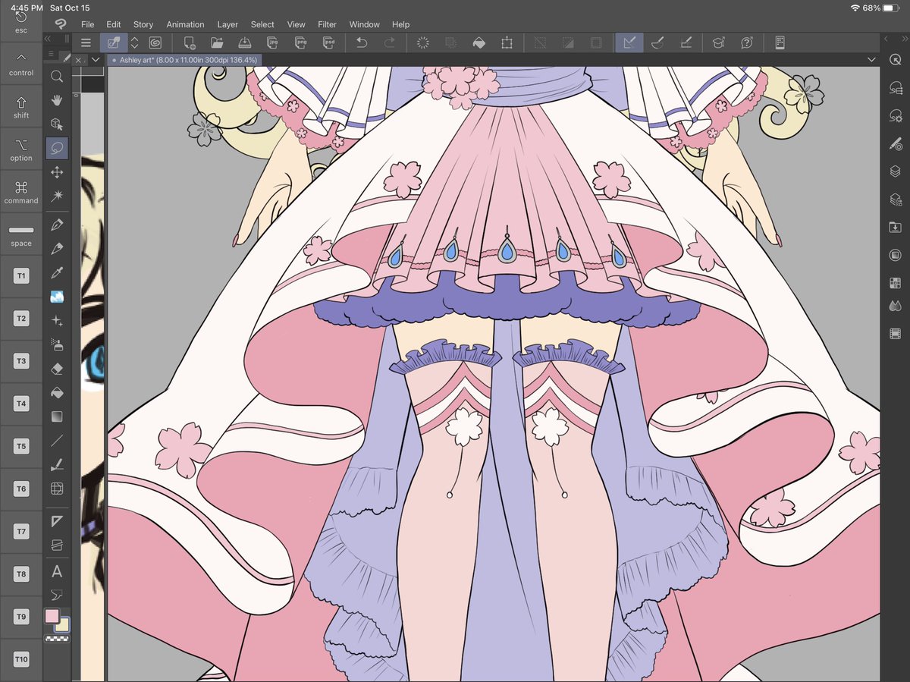The width and height of the screenshot is (910, 682).
Task: Open the Brush Size palette icon
Action: (x=895, y=143)
